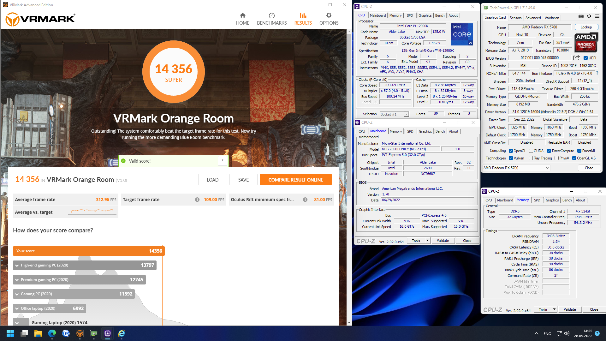Open Internet Explorer from taskbar
Viewport: 606px width, 341px height.
coord(122,333)
